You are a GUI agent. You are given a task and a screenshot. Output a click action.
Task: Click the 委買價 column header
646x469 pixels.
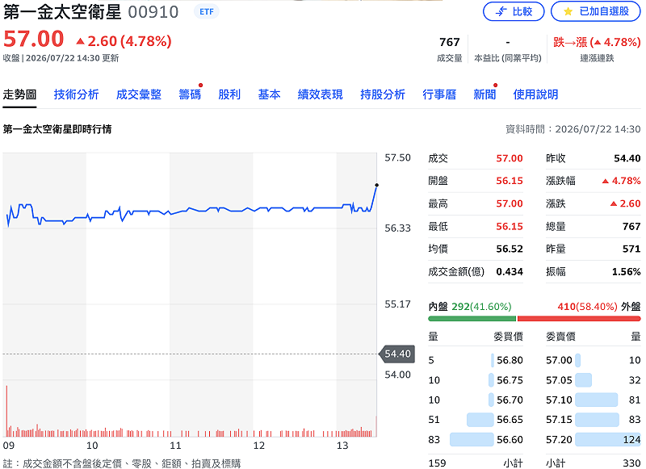coord(508,337)
